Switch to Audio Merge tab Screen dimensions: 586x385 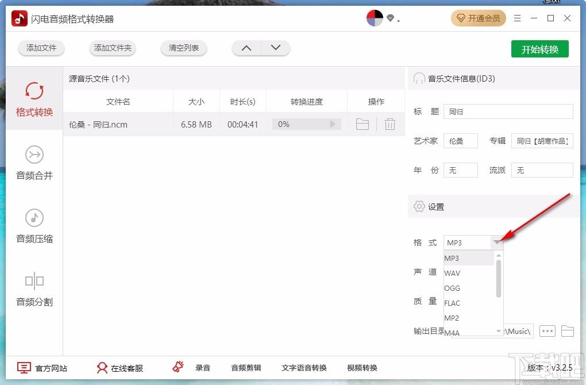34,163
